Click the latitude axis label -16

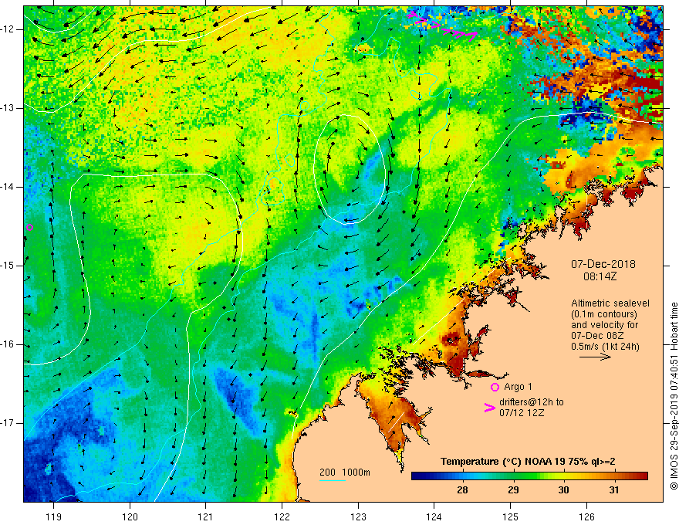click(x=8, y=344)
